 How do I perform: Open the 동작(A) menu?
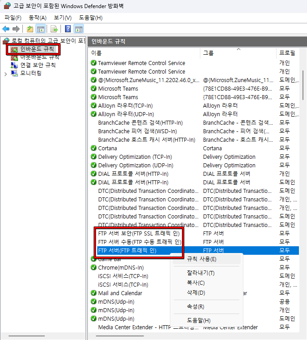tap(38, 18)
